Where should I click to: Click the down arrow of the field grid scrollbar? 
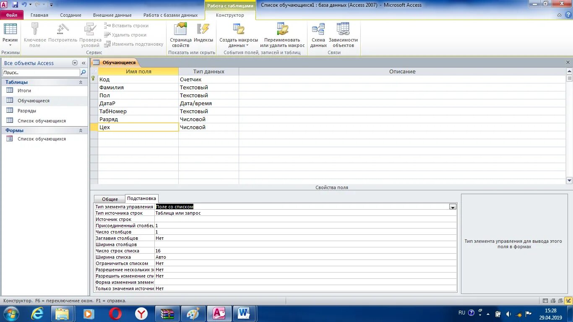pyautogui.click(x=569, y=181)
